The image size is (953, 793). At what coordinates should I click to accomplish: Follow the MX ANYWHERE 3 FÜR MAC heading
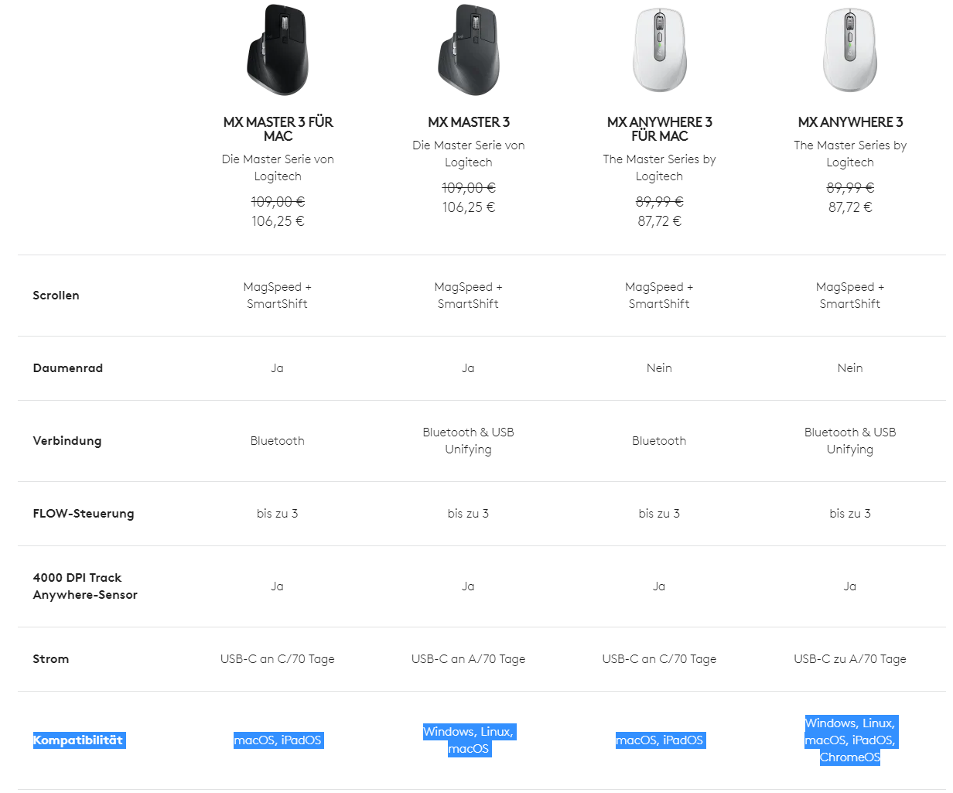[659, 128]
